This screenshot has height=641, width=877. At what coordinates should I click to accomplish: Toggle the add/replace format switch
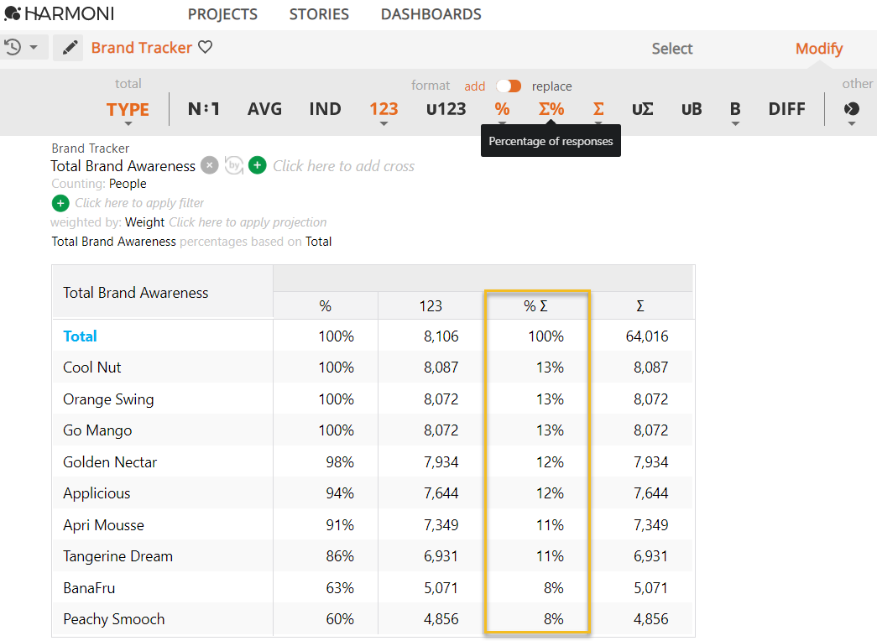509,86
